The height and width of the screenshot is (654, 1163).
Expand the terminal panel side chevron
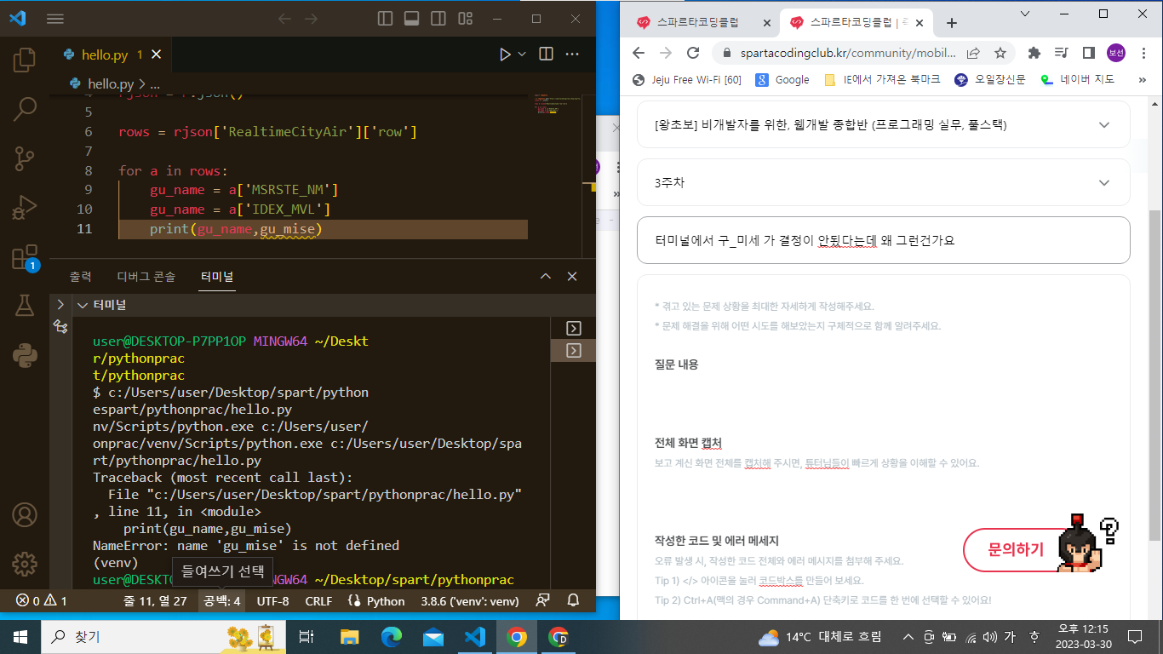[x=60, y=304]
